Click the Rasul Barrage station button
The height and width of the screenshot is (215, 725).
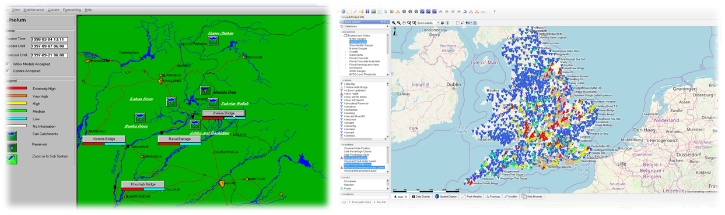[x=180, y=139]
